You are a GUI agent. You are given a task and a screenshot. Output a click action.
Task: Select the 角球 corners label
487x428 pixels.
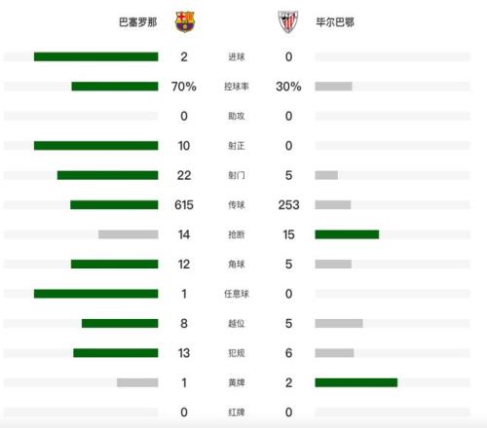(237, 265)
